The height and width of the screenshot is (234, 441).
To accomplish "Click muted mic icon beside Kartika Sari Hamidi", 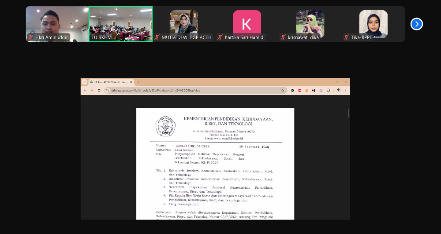I will coord(220,37).
